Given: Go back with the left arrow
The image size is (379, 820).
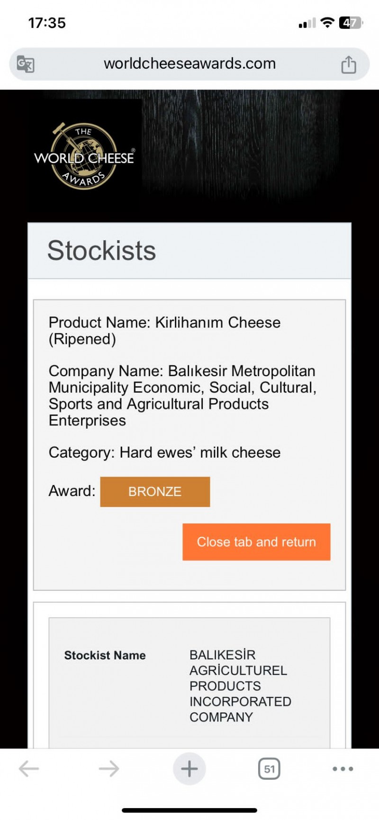Looking at the screenshot, I should (29, 768).
